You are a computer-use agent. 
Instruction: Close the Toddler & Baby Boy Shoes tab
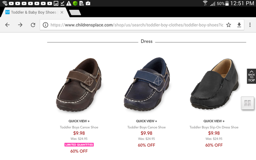[x=62, y=12]
